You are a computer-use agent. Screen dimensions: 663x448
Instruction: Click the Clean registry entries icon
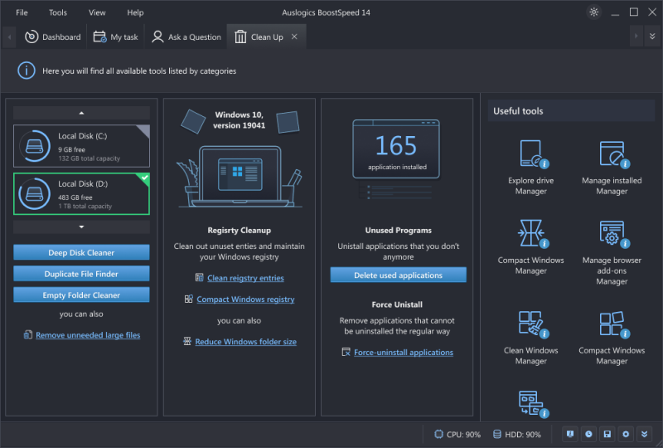(199, 277)
